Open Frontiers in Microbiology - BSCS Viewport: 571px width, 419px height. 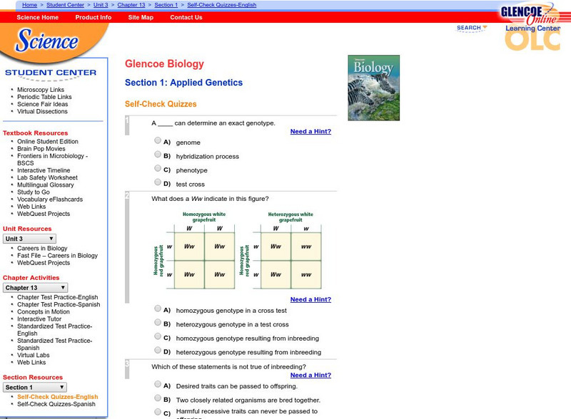click(x=52, y=160)
